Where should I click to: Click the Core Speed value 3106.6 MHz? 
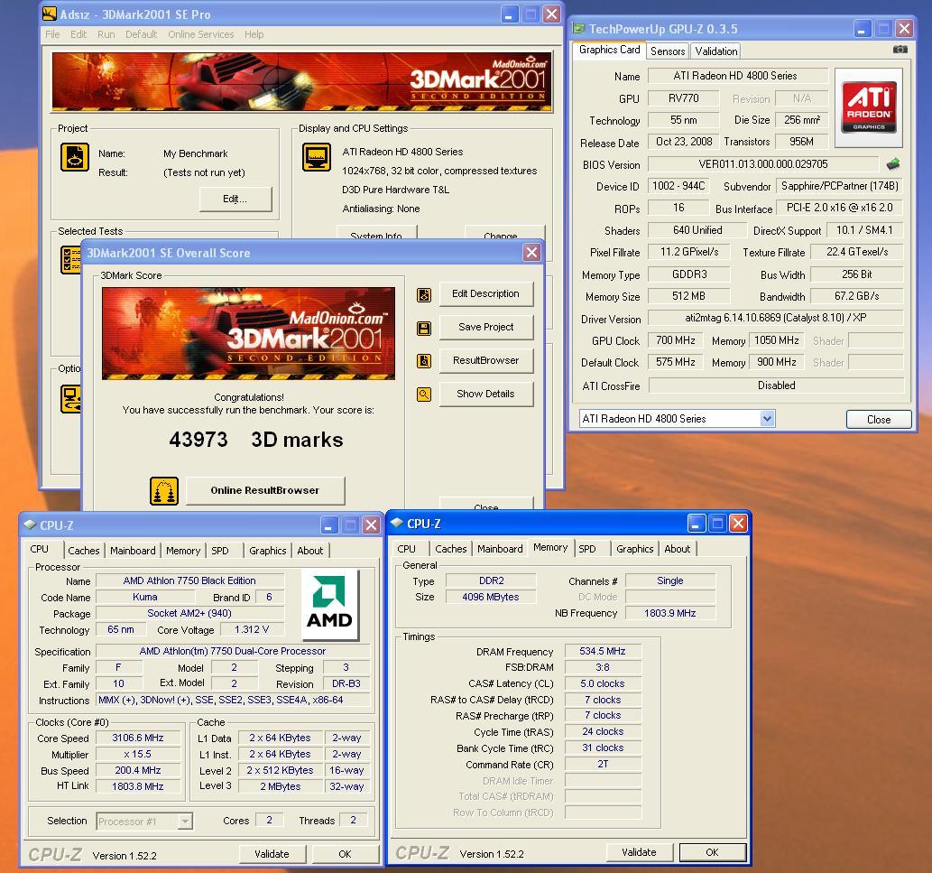(x=138, y=738)
